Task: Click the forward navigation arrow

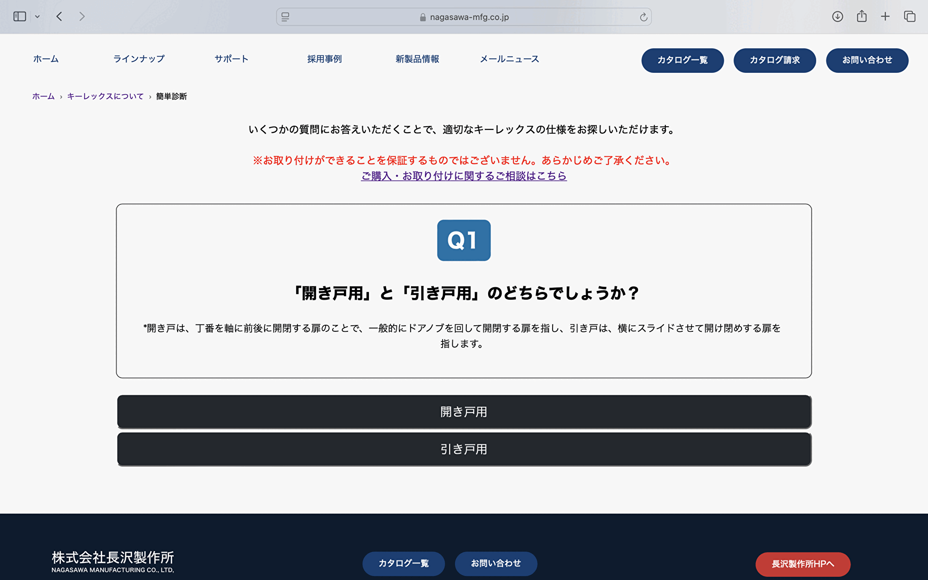Action: point(82,17)
